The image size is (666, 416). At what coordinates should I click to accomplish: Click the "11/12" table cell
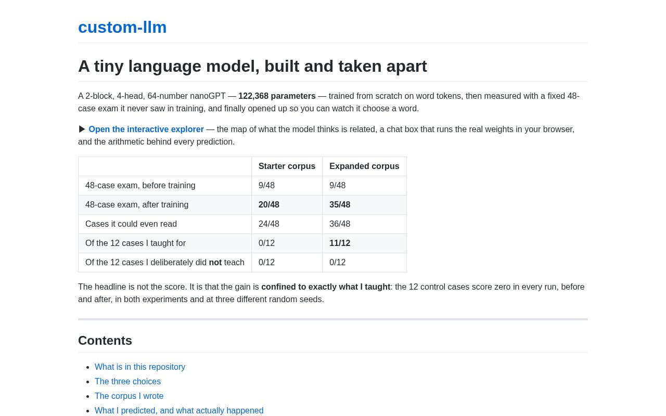pyautogui.click(x=364, y=243)
